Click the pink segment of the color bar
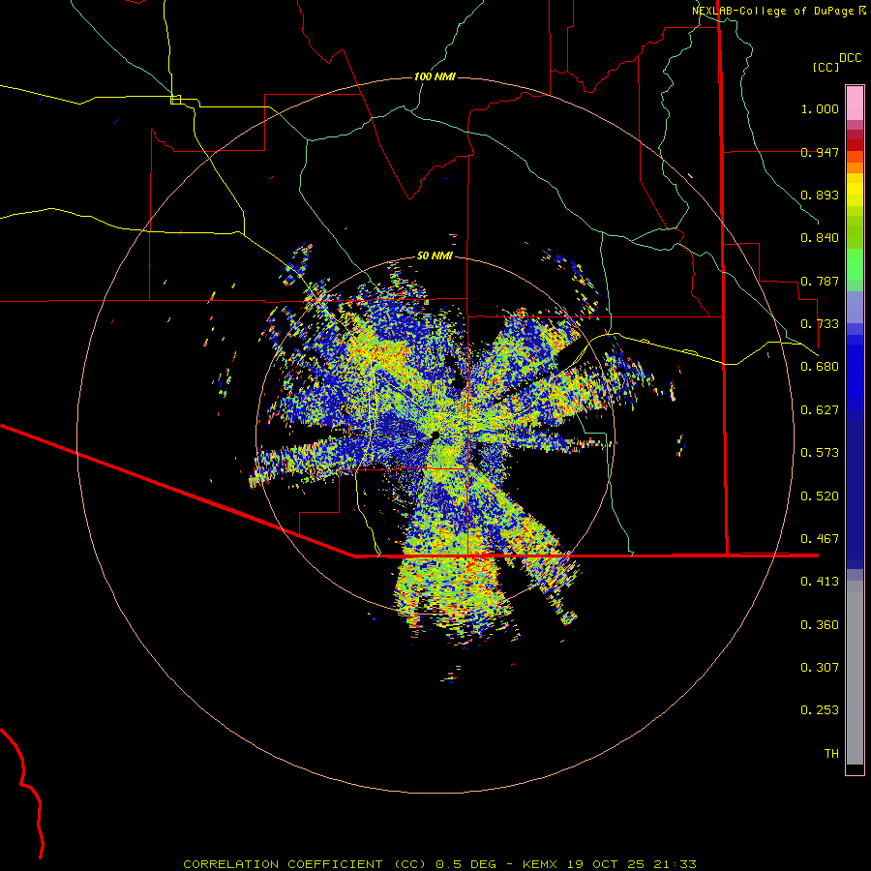 pos(855,104)
